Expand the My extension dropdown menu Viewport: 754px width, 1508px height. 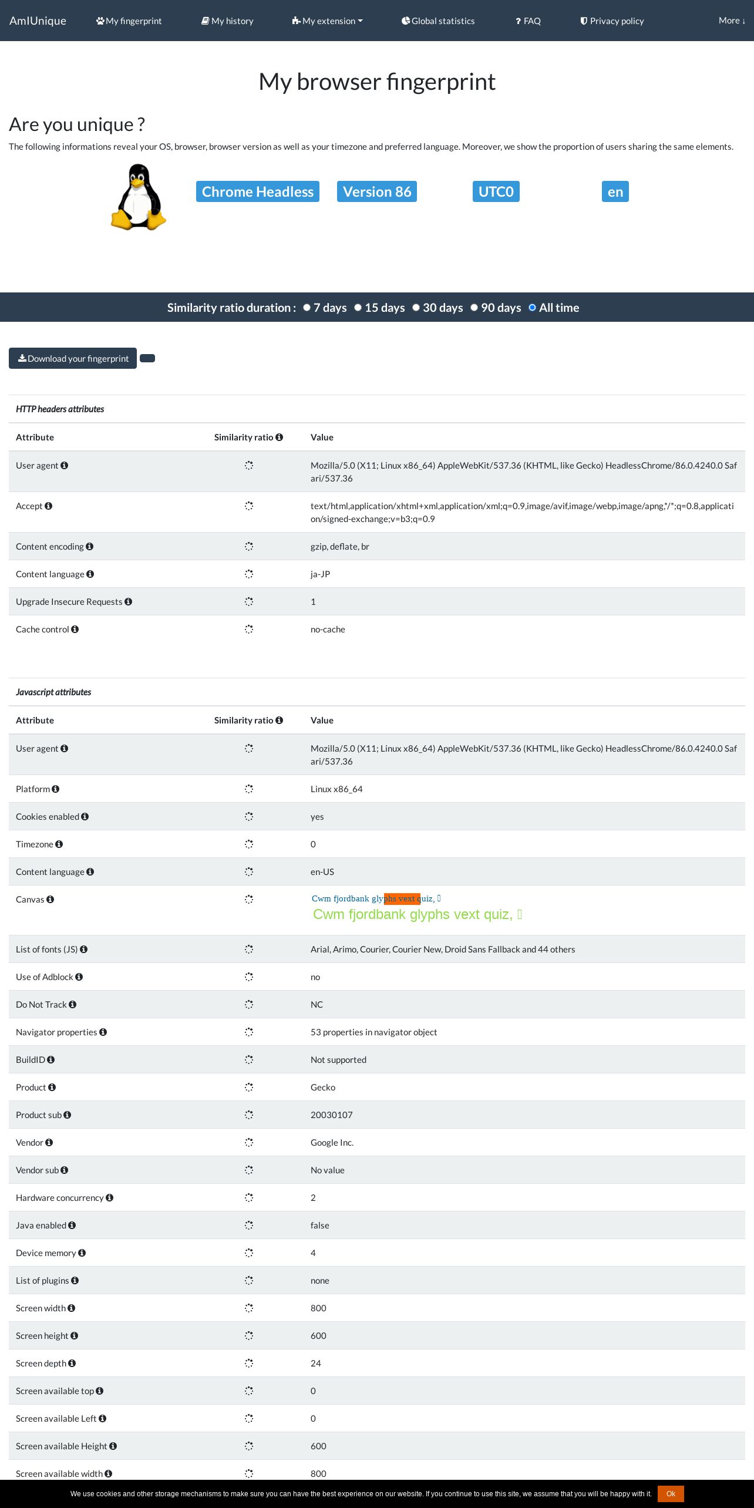[x=327, y=21]
